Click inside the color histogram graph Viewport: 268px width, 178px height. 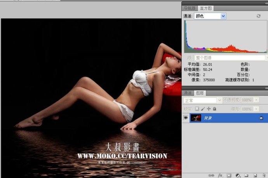coord(226,37)
